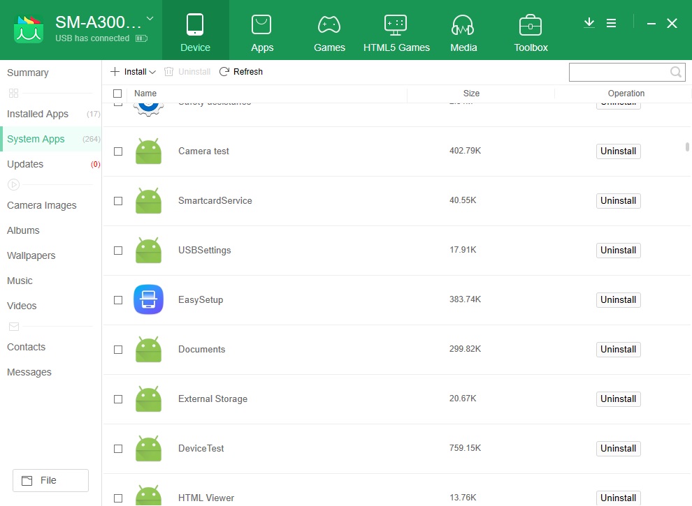
Task: Open the Apps section
Action: (262, 30)
